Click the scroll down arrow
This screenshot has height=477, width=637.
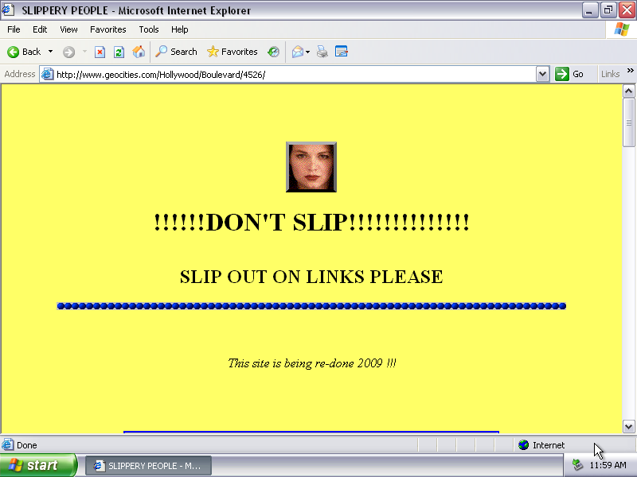628,426
